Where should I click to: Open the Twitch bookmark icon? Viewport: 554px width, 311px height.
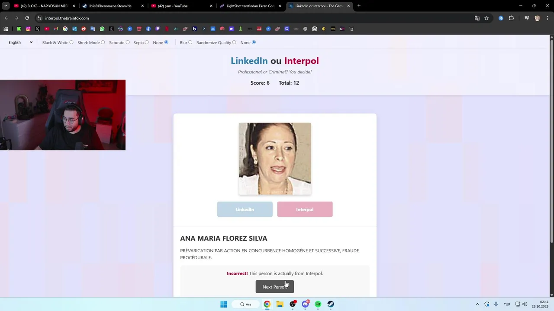[158, 29]
